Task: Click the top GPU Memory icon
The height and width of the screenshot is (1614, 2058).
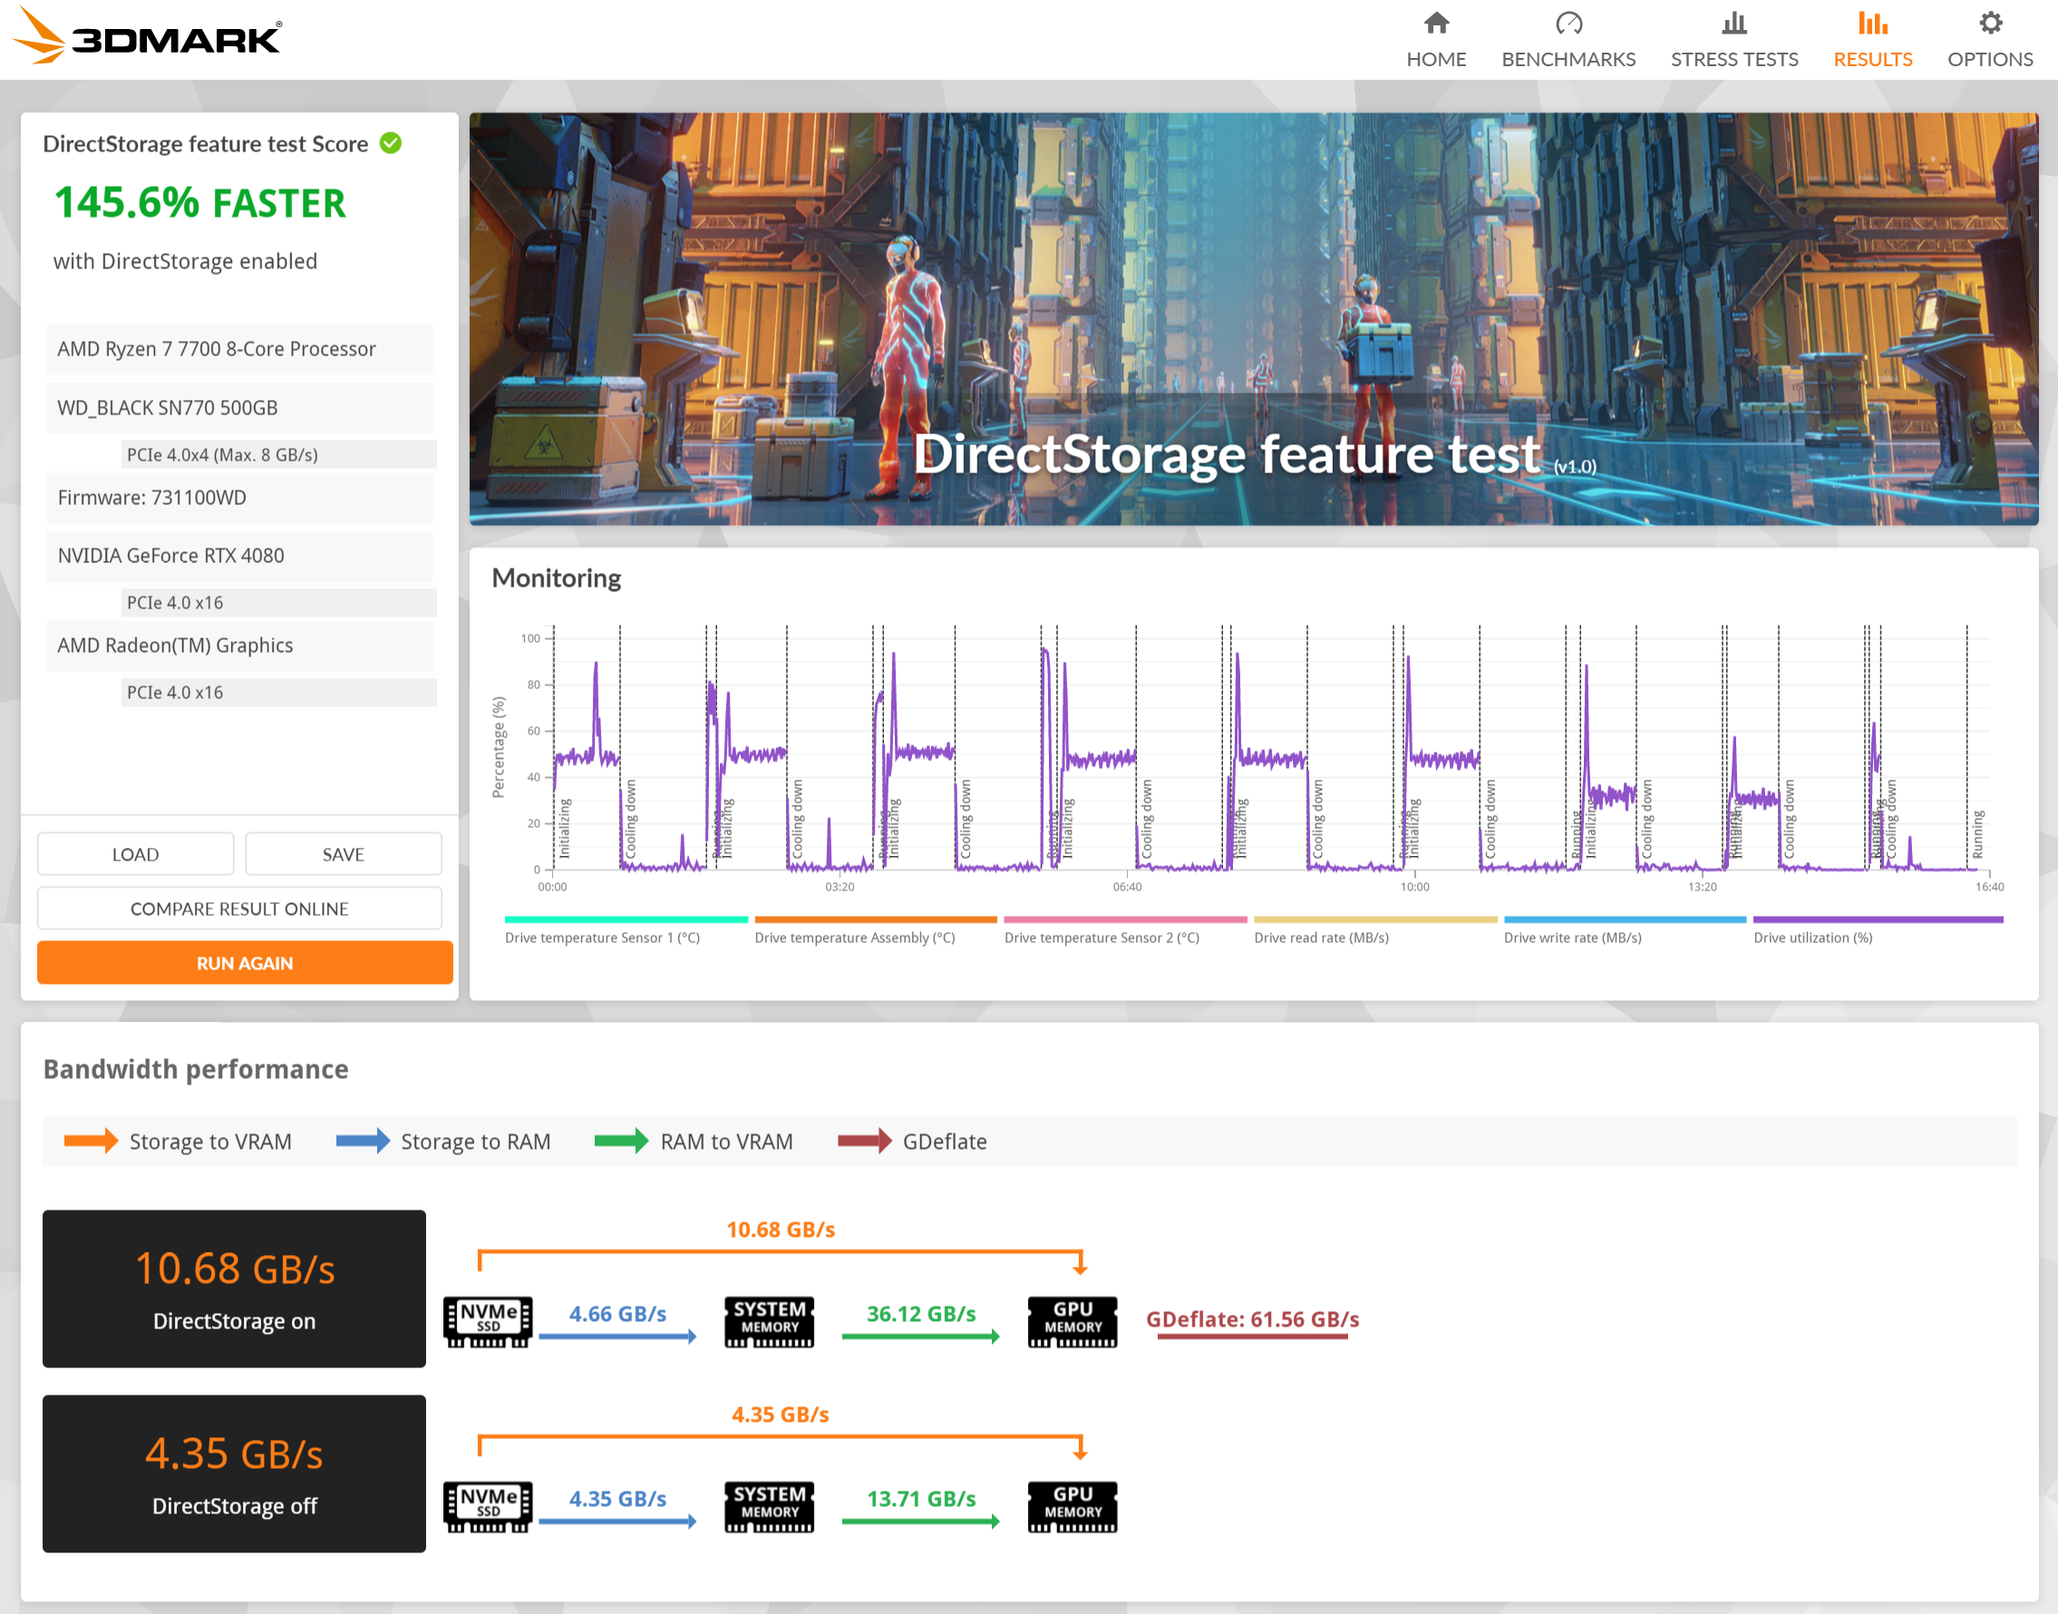Action: coord(1072,1320)
